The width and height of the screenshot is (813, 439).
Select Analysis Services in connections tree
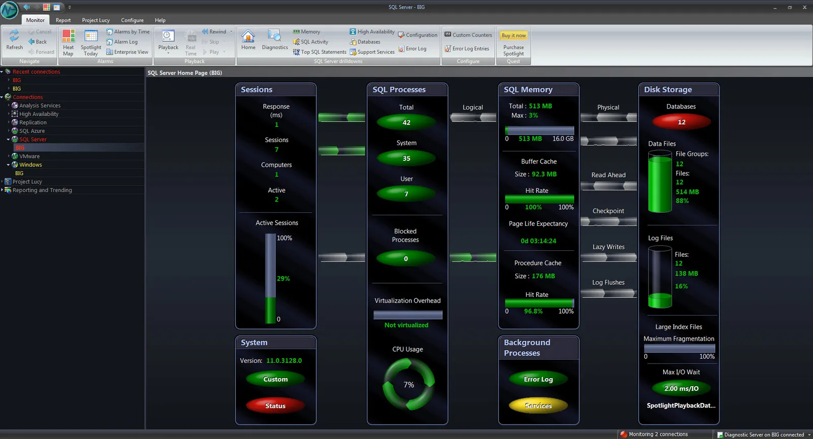click(40, 106)
